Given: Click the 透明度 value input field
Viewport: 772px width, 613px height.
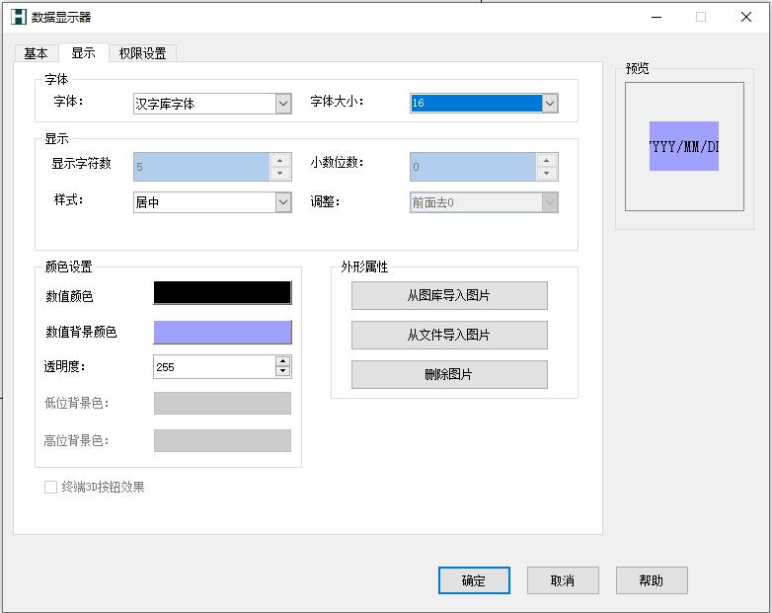Looking at the screenshot, I should pos(213,367).
